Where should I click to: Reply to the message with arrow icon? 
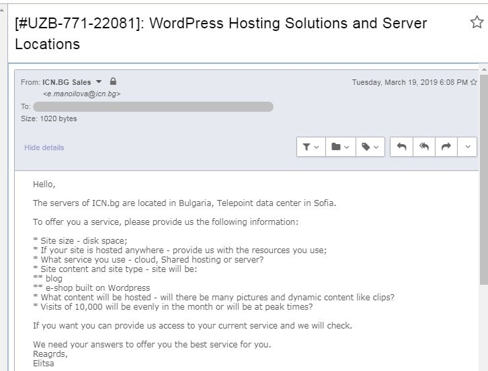click(x=401, y=147)
